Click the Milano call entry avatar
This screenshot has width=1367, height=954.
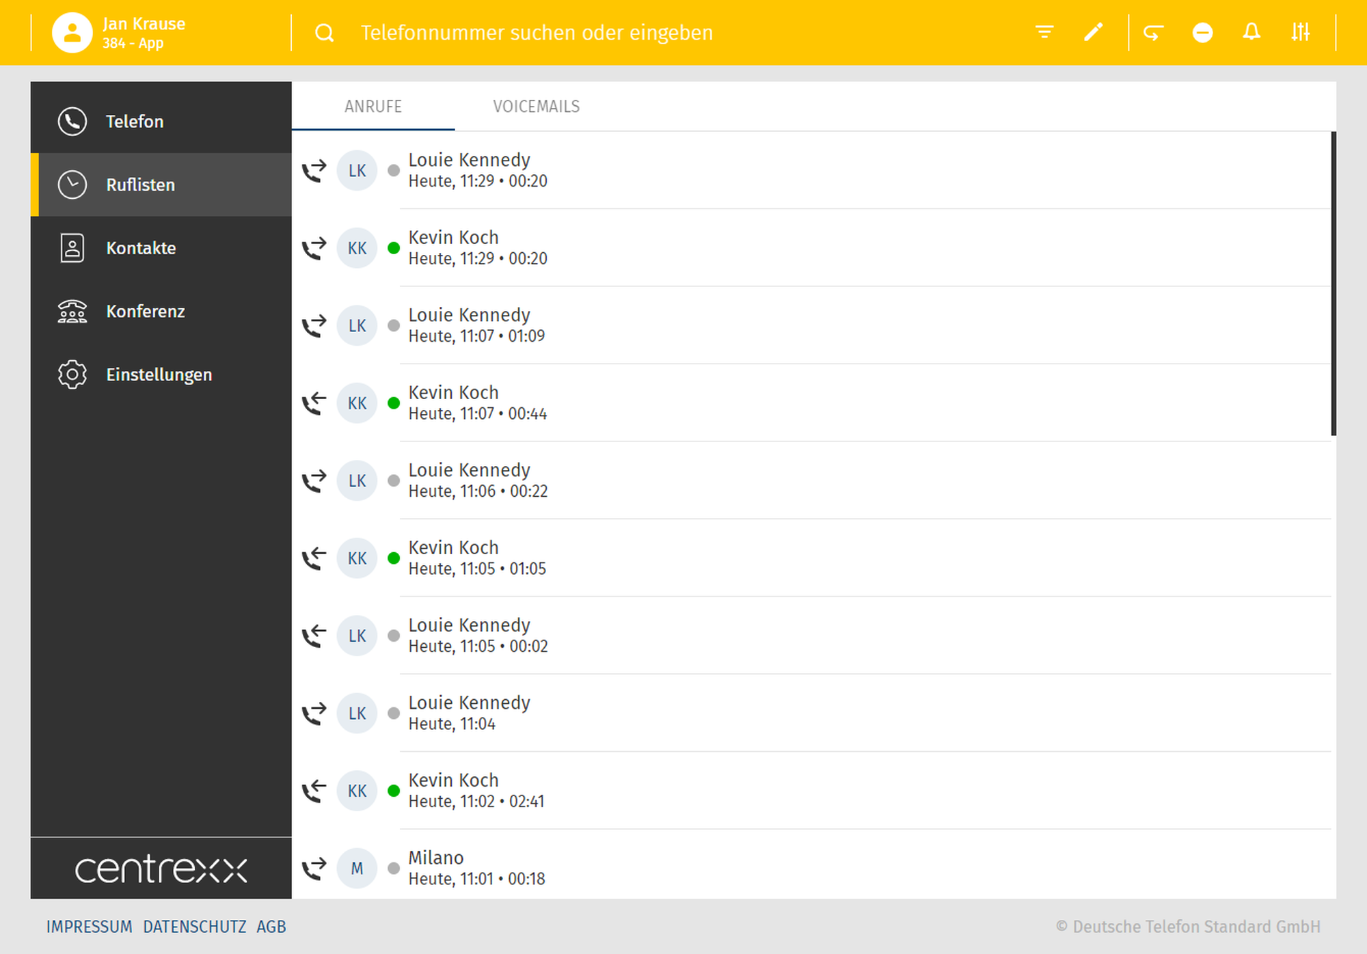(357, 869)
